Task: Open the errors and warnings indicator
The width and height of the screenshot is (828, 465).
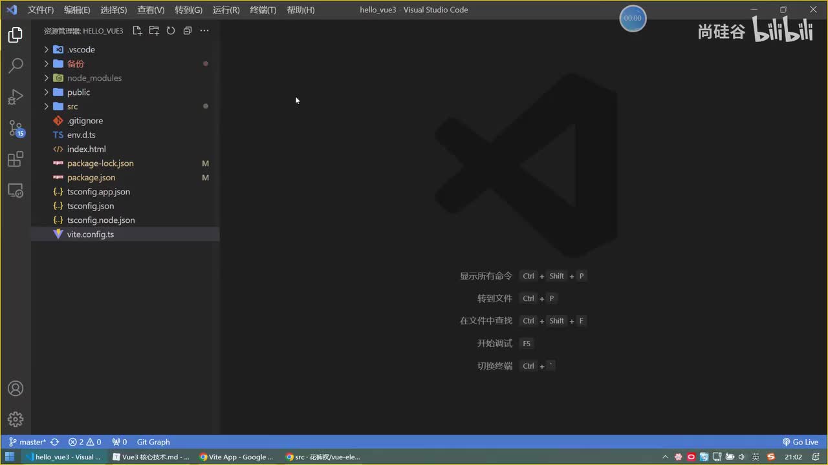Action: [x=85, y=442]
